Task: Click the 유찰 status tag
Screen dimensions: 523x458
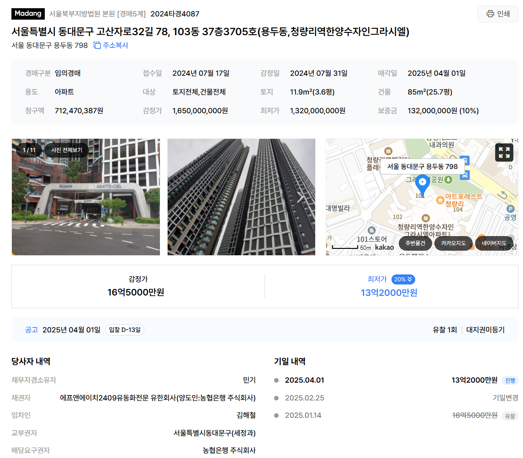Action: (510, 416)
